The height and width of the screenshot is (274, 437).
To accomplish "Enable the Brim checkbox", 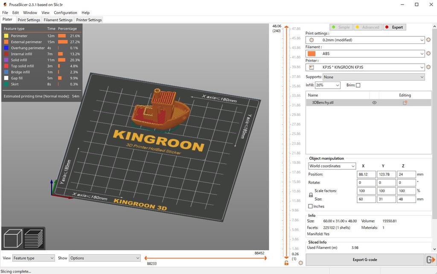I will [358, 85].
